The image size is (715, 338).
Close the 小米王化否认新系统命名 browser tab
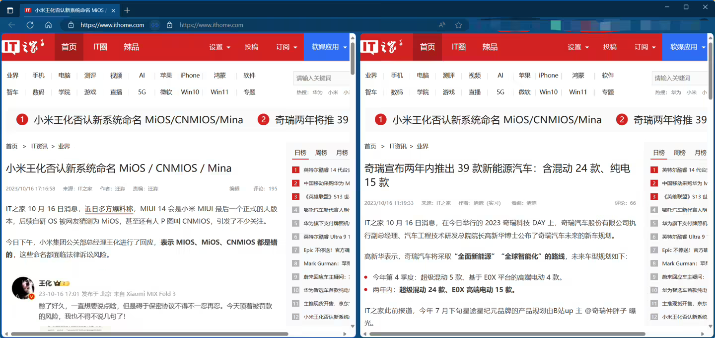pyautogui.click(x=113, y=10)
